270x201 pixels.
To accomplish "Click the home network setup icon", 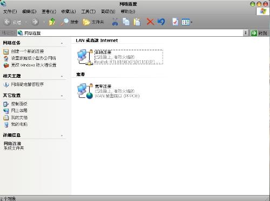I will point(6,58).
